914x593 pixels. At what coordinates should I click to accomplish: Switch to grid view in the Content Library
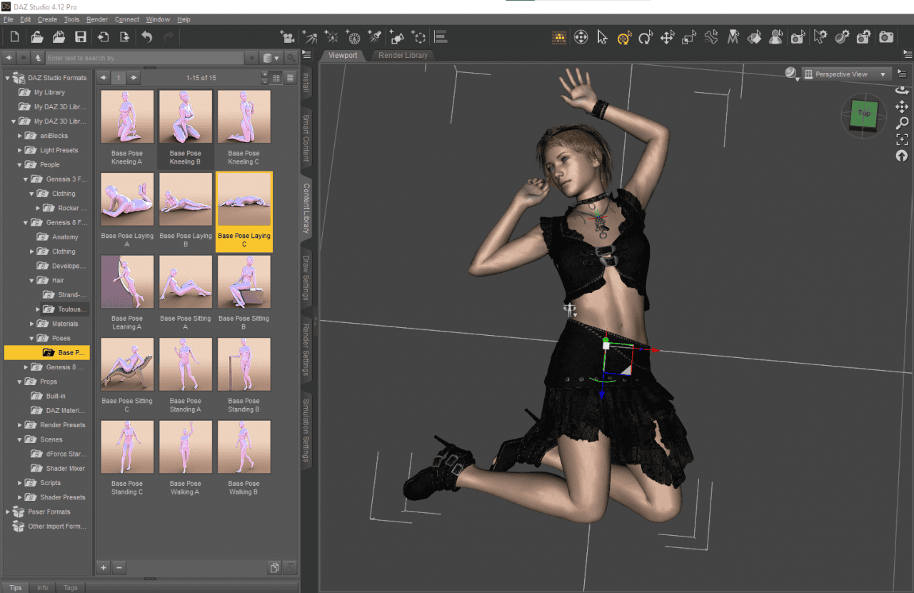click(276, 79)
